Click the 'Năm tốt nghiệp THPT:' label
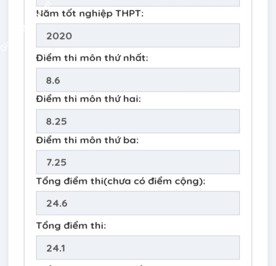 point(90,15)
